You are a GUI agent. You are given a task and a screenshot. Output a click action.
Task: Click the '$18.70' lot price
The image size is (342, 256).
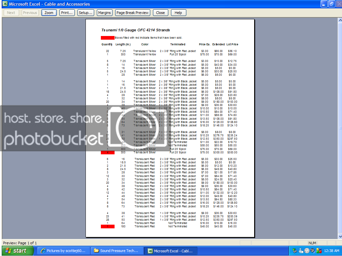[x=232, y=142]
